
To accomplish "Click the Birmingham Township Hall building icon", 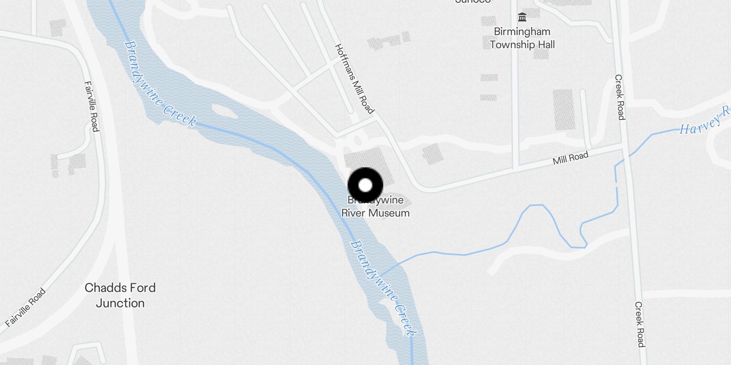I will pyautogui.click(x=522, y=17).
